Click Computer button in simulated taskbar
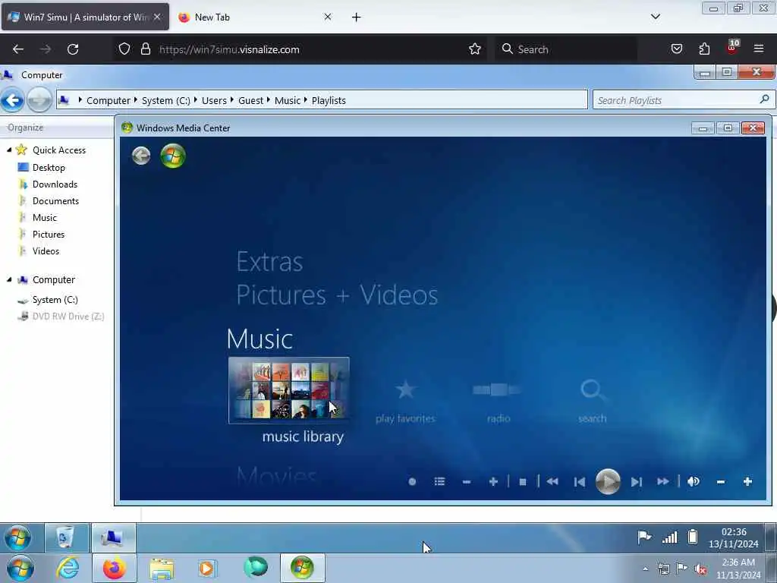 coord(114,538)
